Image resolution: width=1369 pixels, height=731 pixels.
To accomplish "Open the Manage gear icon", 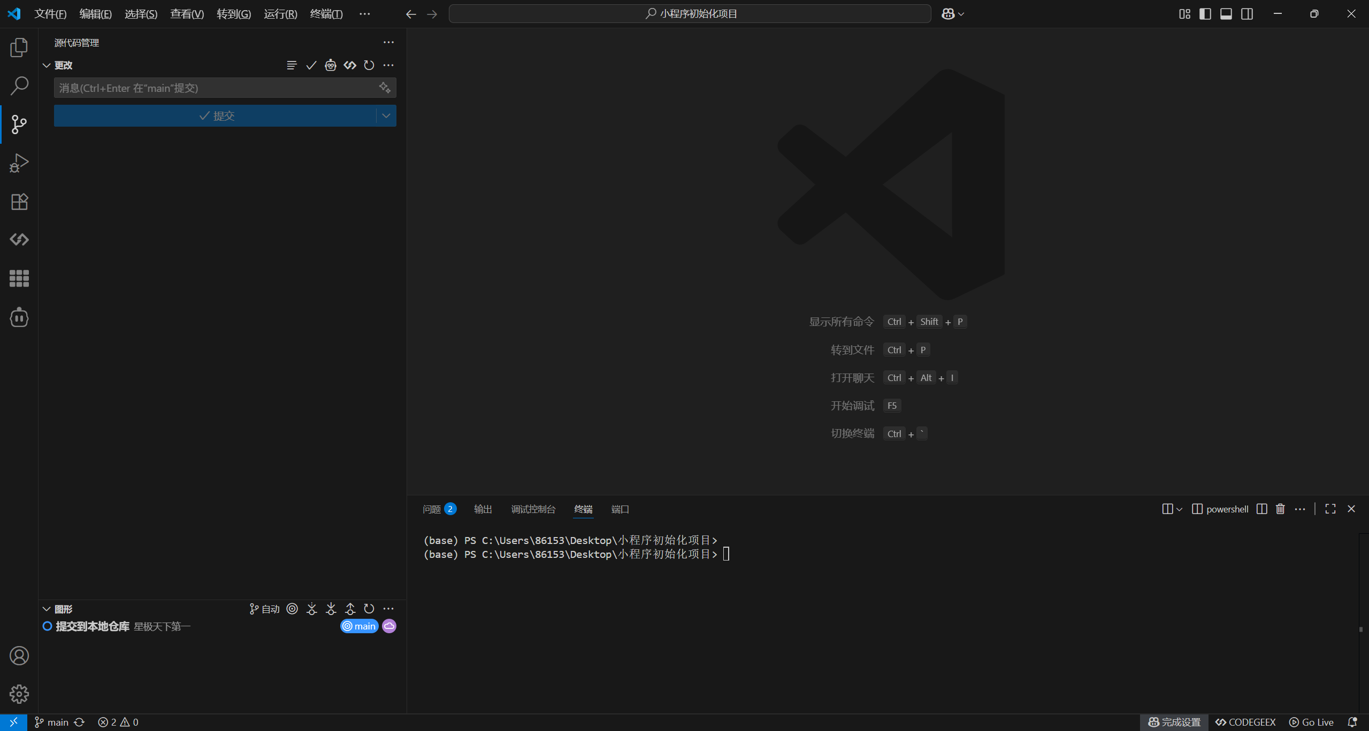I will (x=19, y=694).
